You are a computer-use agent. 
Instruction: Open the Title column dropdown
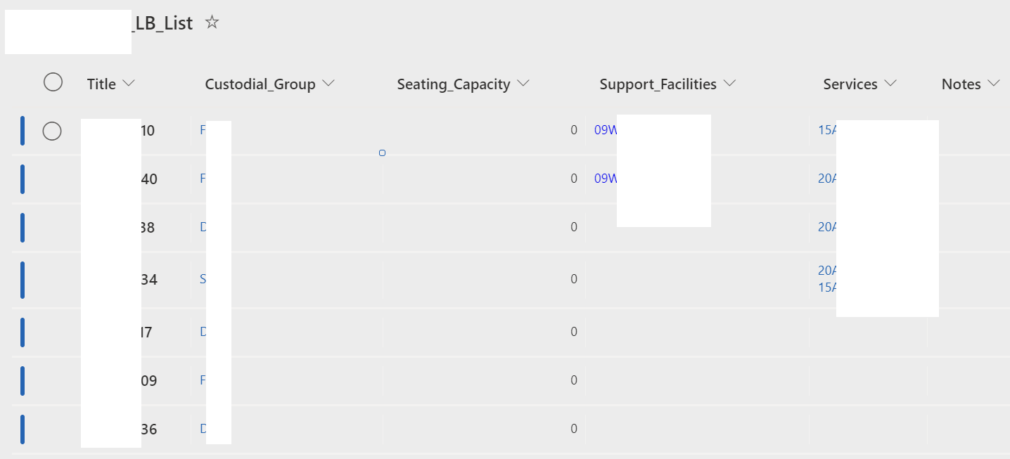tap(129, 84)
